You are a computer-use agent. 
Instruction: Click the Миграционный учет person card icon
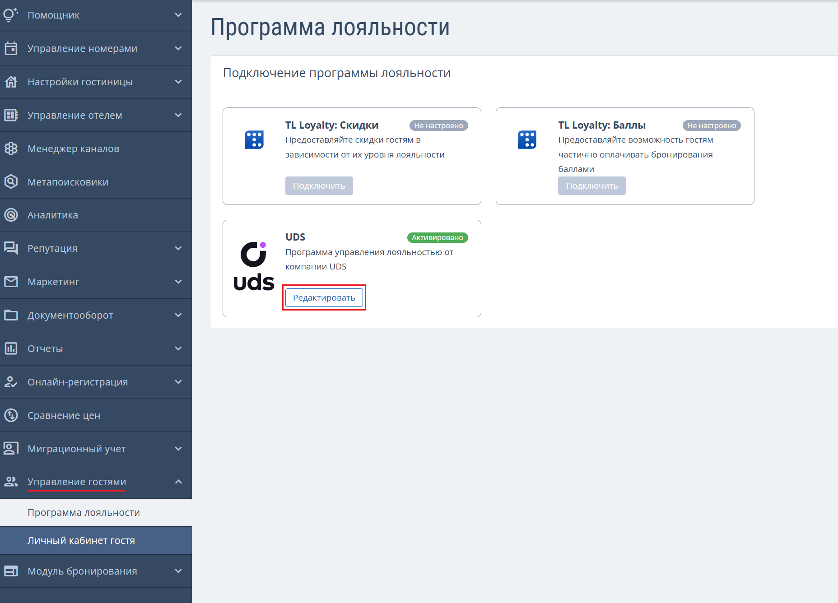tap(11, 449)
